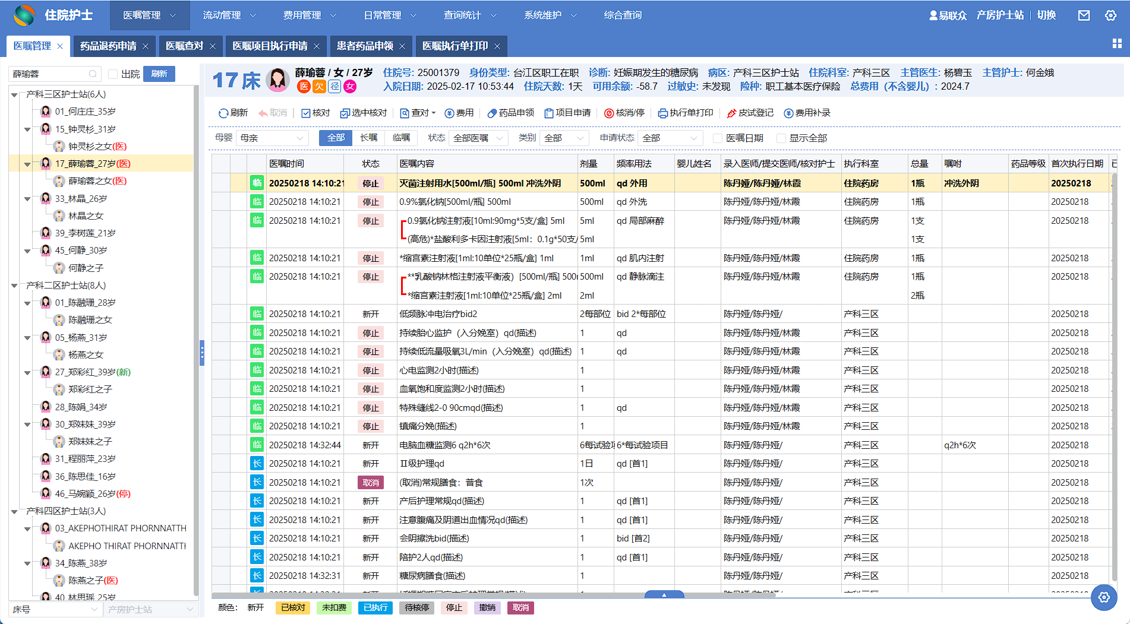This screenshot has height=624, width=1130.
Task: Open the 查对 toolbar menu
Action: 418,113
